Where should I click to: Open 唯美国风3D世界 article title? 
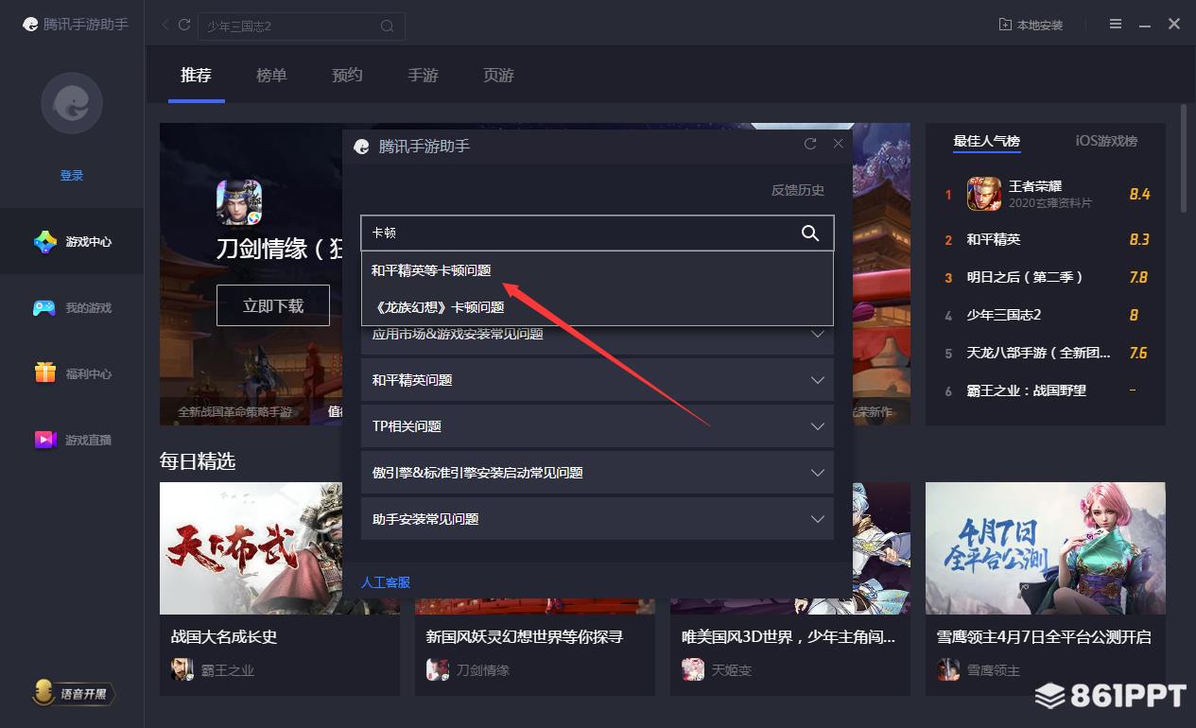pos(789,637)
